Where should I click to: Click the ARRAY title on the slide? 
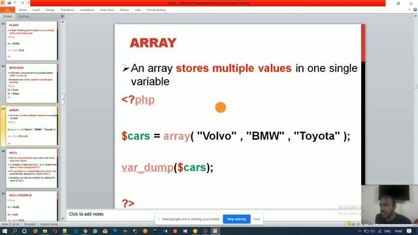click(x=153, y=43)
